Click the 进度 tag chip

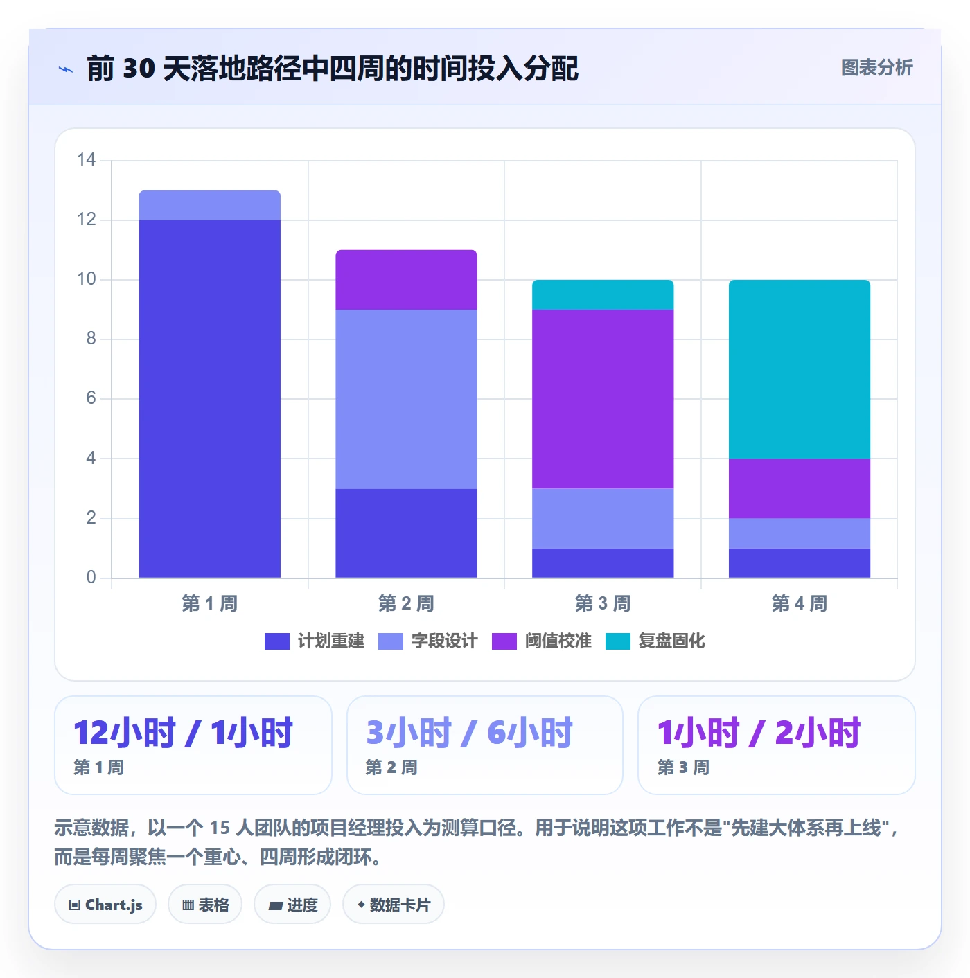292,905
